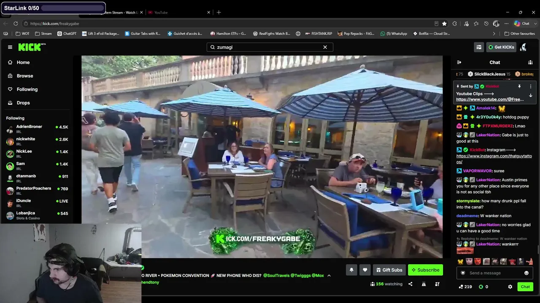This screenshot has height=303, width=540.
Task: Click the KICKs balance icon showing 0
Action: tap(483, 287)
